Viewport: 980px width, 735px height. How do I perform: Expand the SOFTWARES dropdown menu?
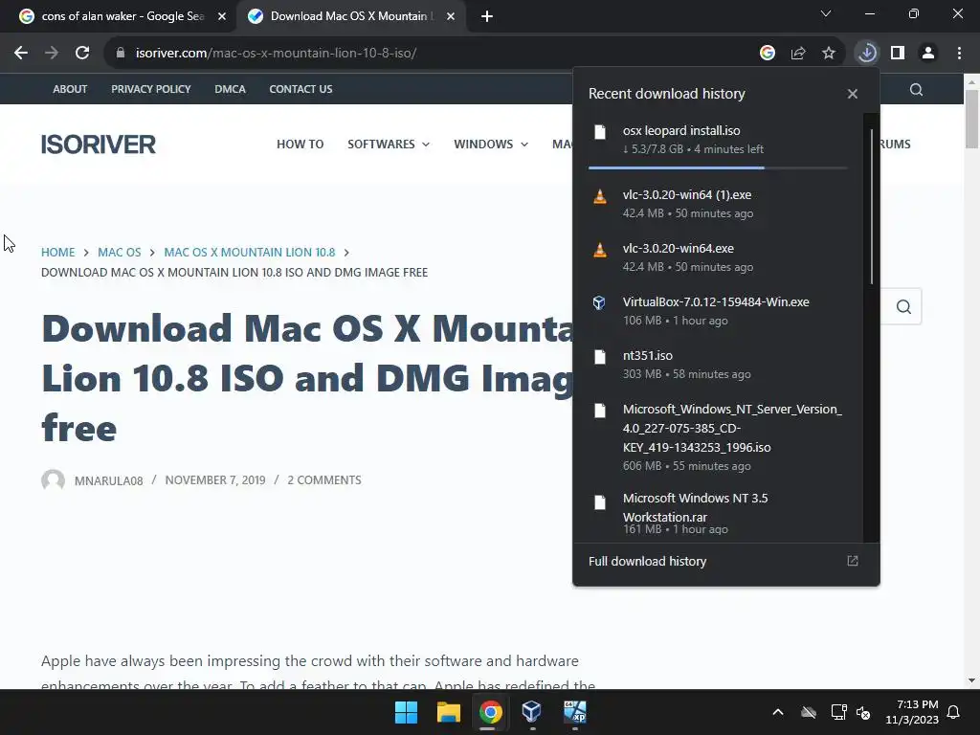(389, 145)
